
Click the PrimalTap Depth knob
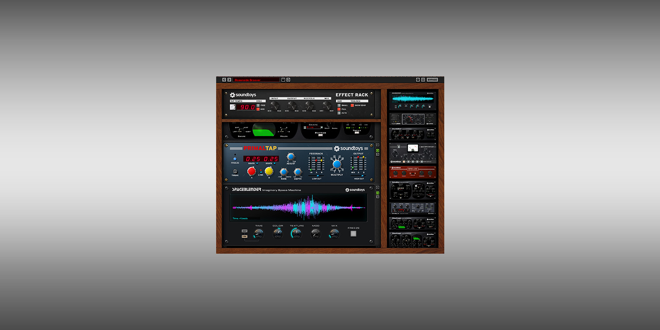coord(298,172)
